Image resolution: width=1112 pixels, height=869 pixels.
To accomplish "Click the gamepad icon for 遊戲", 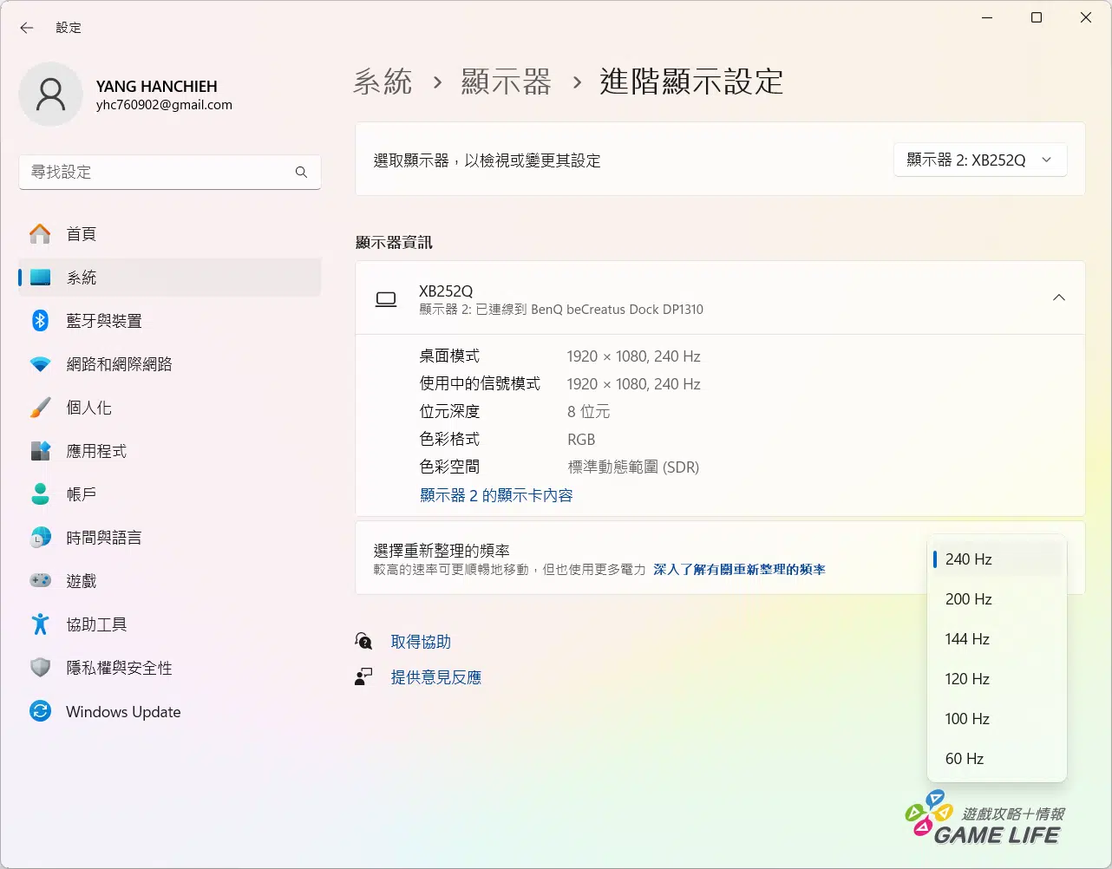I will (40, 581).
